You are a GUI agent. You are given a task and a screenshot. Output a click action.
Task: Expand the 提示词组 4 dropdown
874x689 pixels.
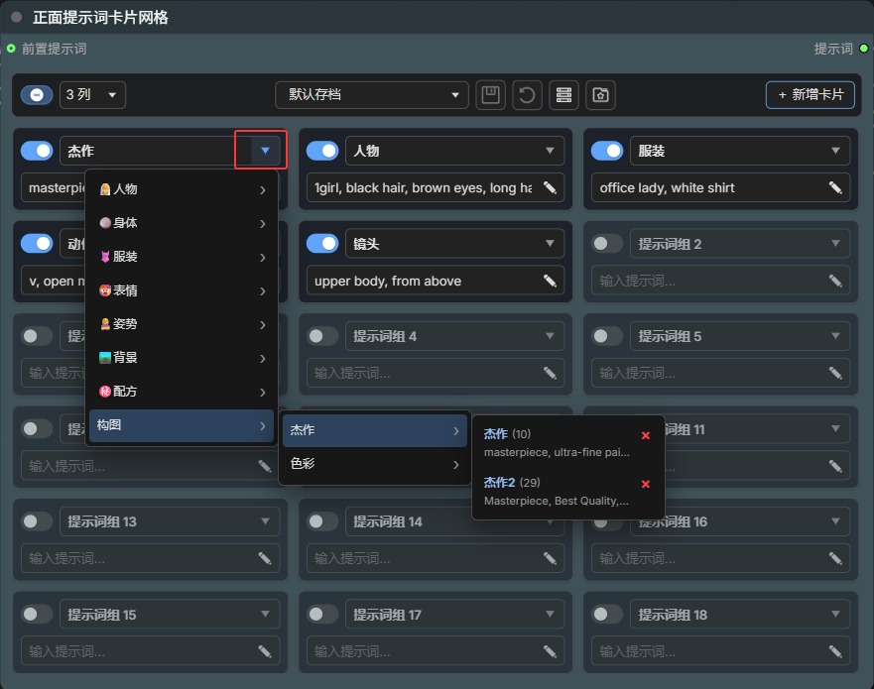[551, 336]
